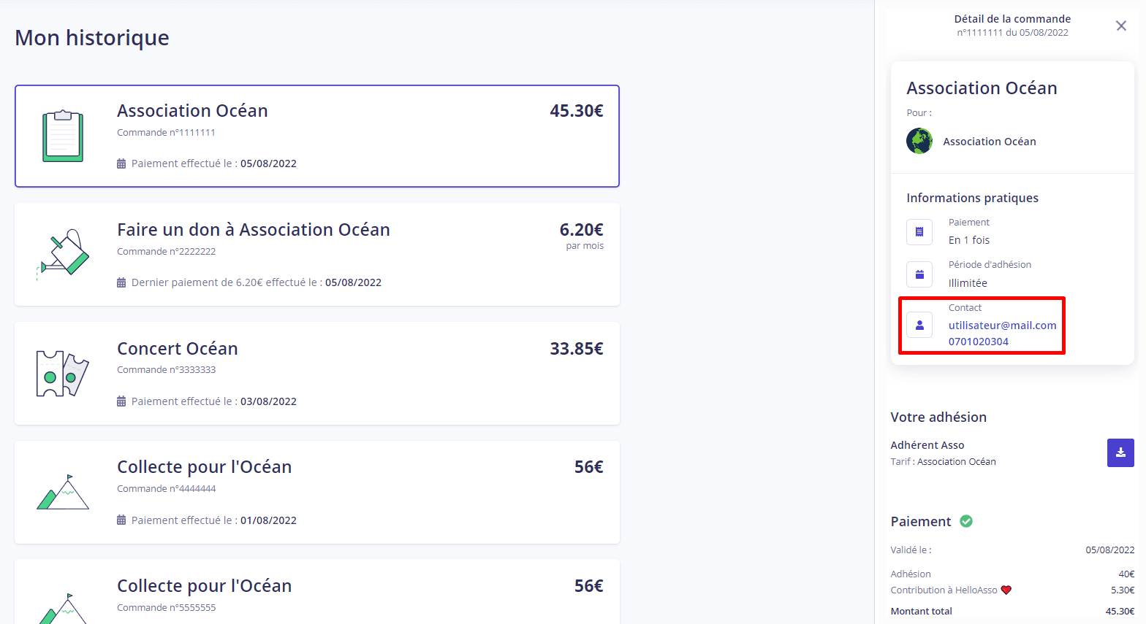
Task: Download the Adhérent Asso membership card
Action: (x=1120, y=452)
